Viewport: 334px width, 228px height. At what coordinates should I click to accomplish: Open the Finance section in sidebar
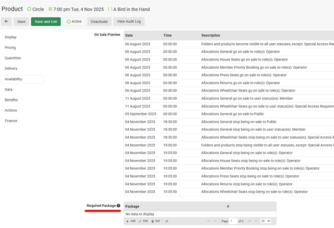[x=11, y=120]
